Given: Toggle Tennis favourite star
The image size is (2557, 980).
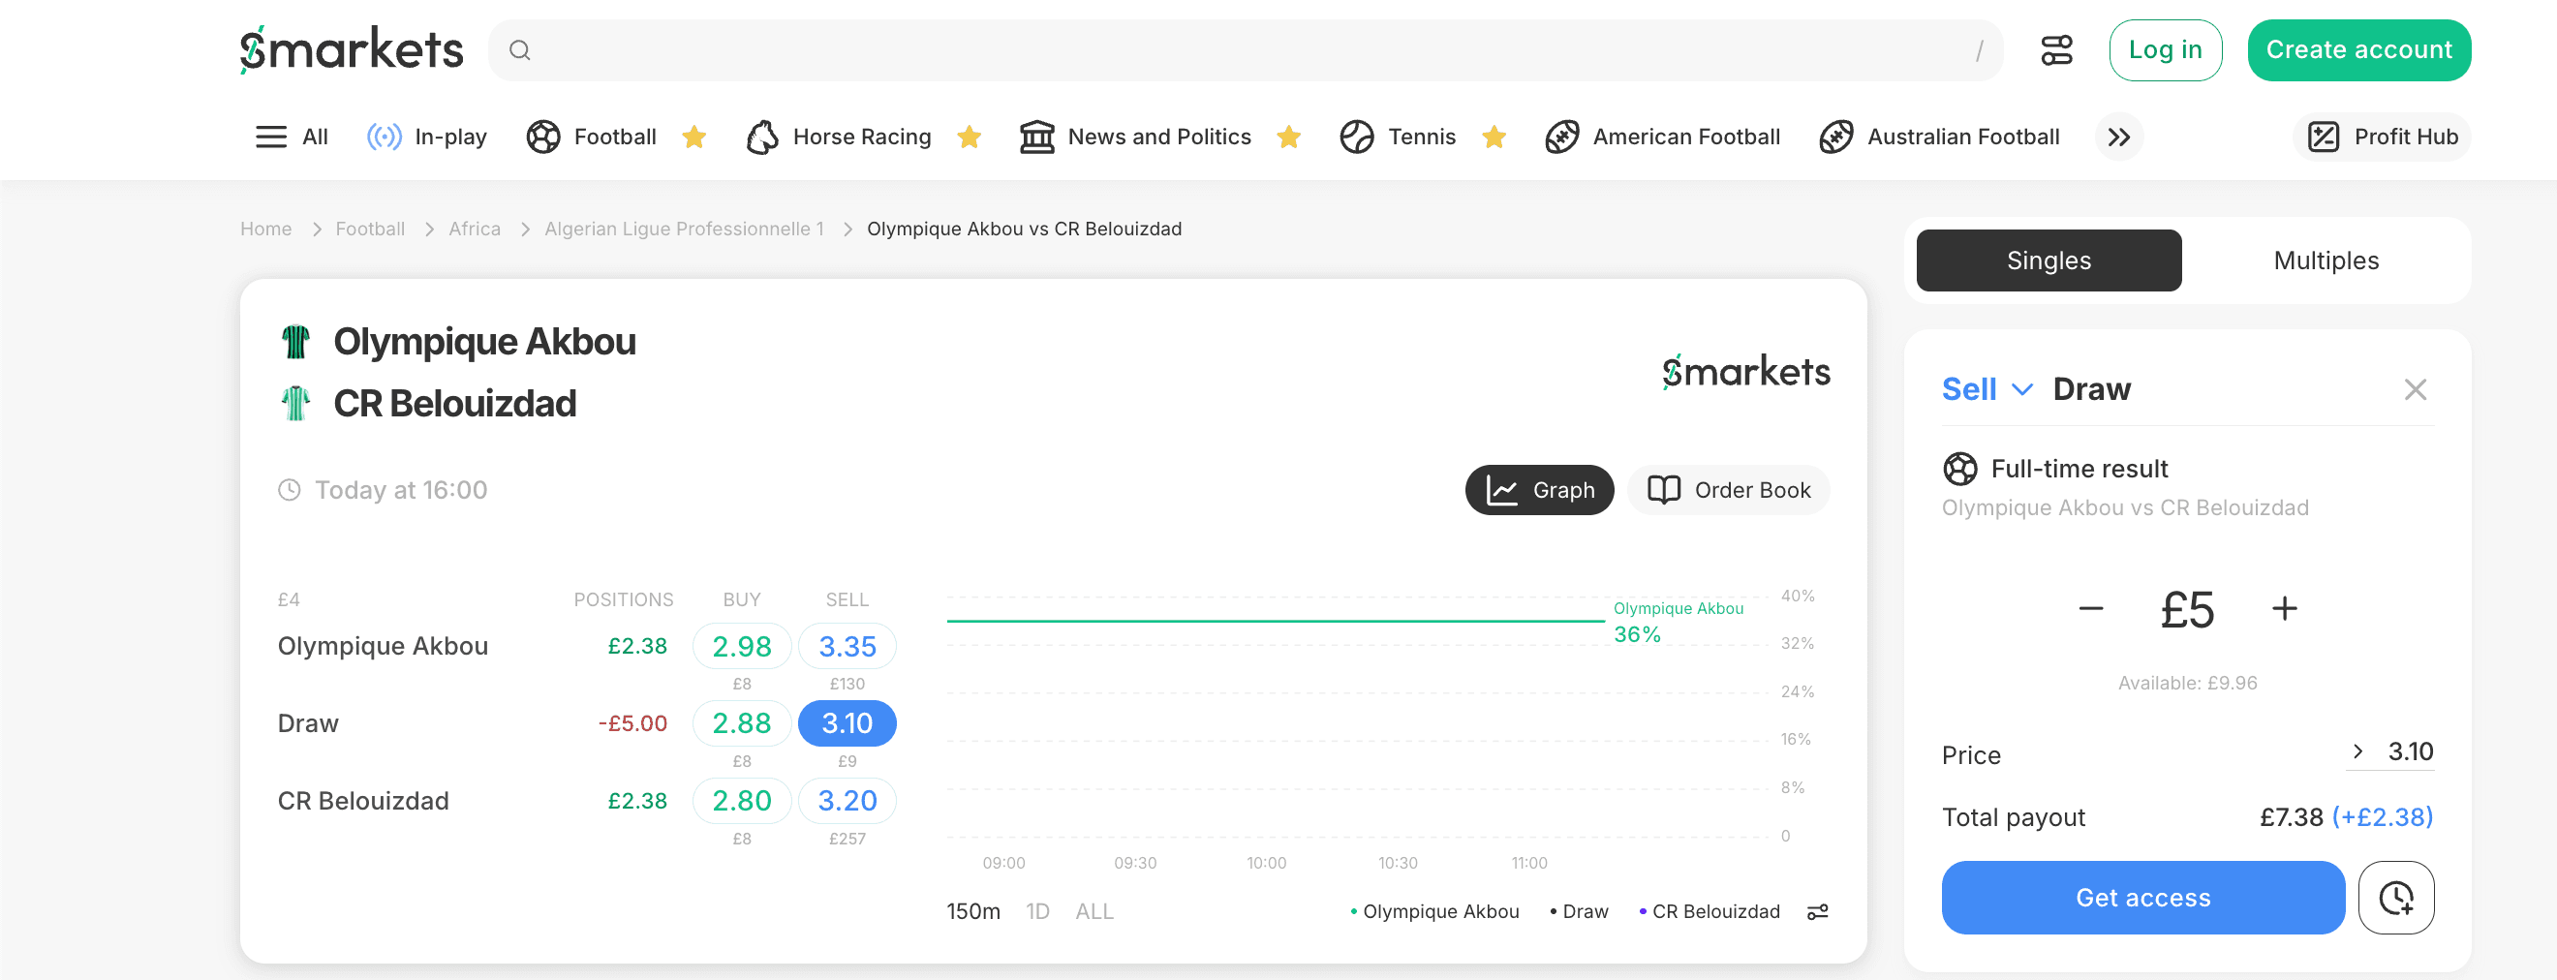Looking at the screenshot, I should click(x=1494, y=137).
